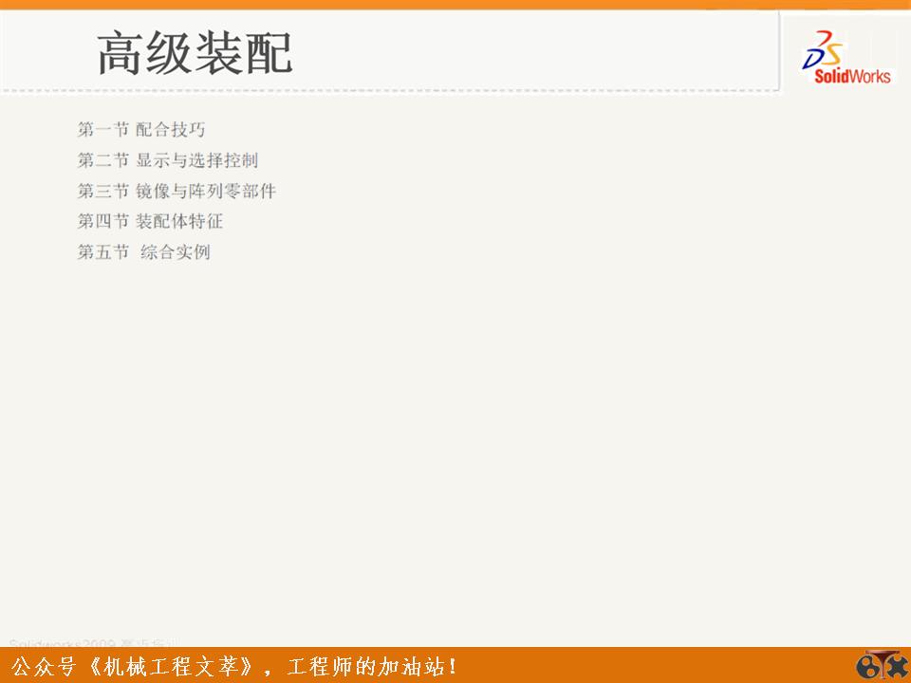Image resolution: width=911 pixels, height=683 pixels.
Task: Click the right gear icon in bottom-right corner
Action: [x=896, y=666]
